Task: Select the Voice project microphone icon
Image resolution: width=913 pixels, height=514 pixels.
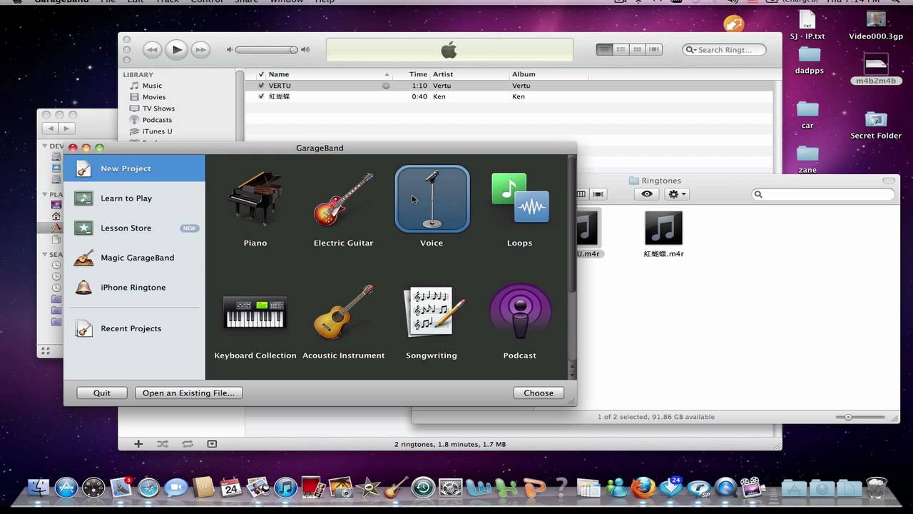Action: [432, 199]
